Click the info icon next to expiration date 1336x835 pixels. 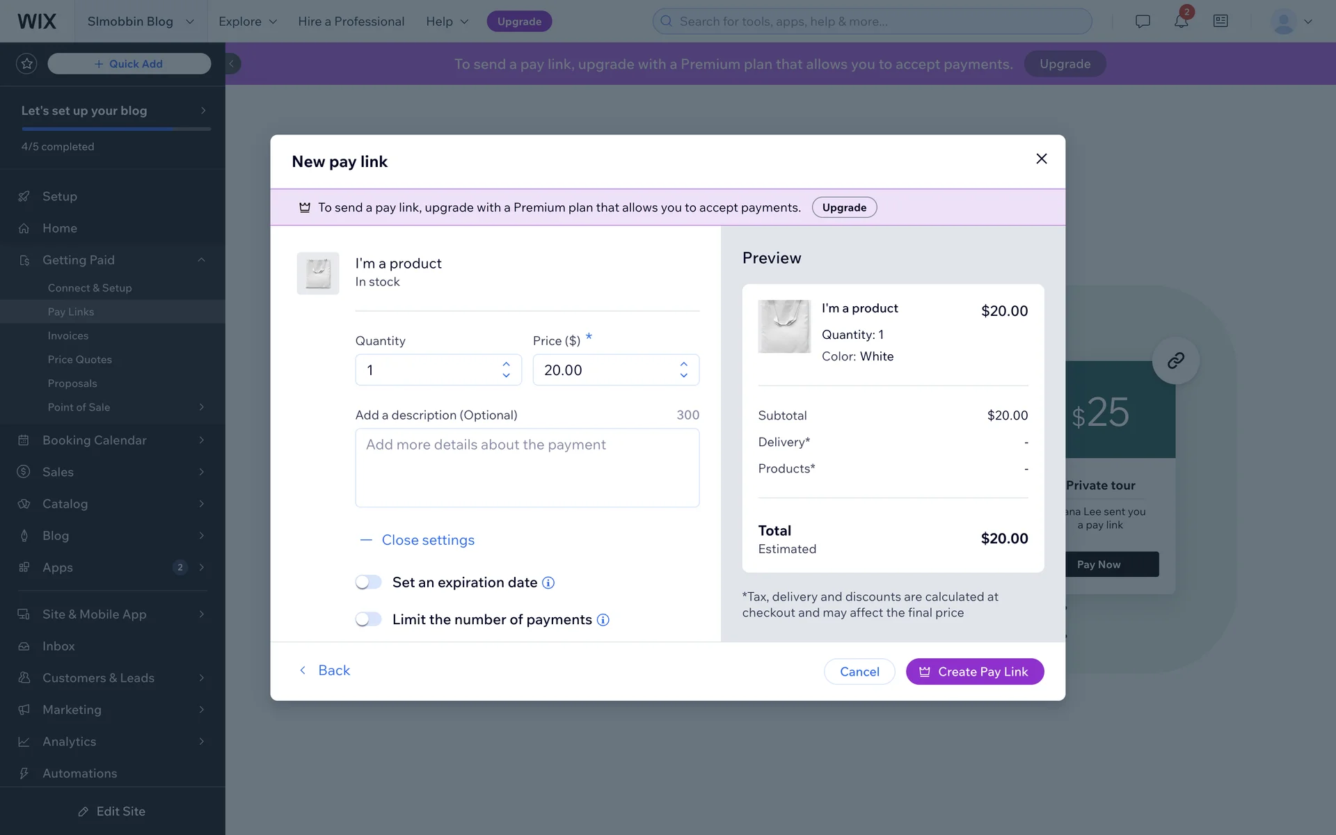[548, 583]
